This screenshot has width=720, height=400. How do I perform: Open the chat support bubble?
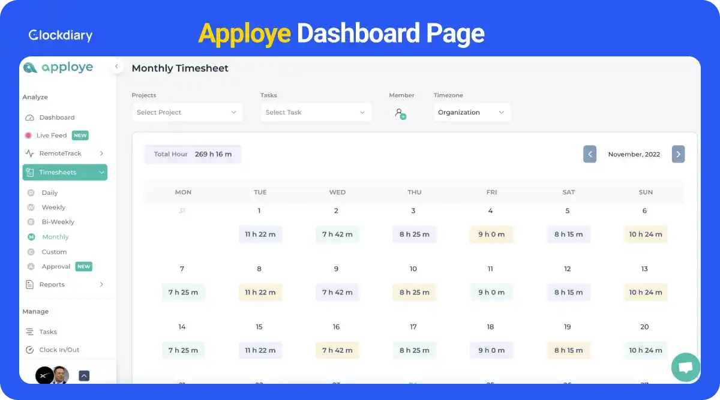[x=685, y=367]
